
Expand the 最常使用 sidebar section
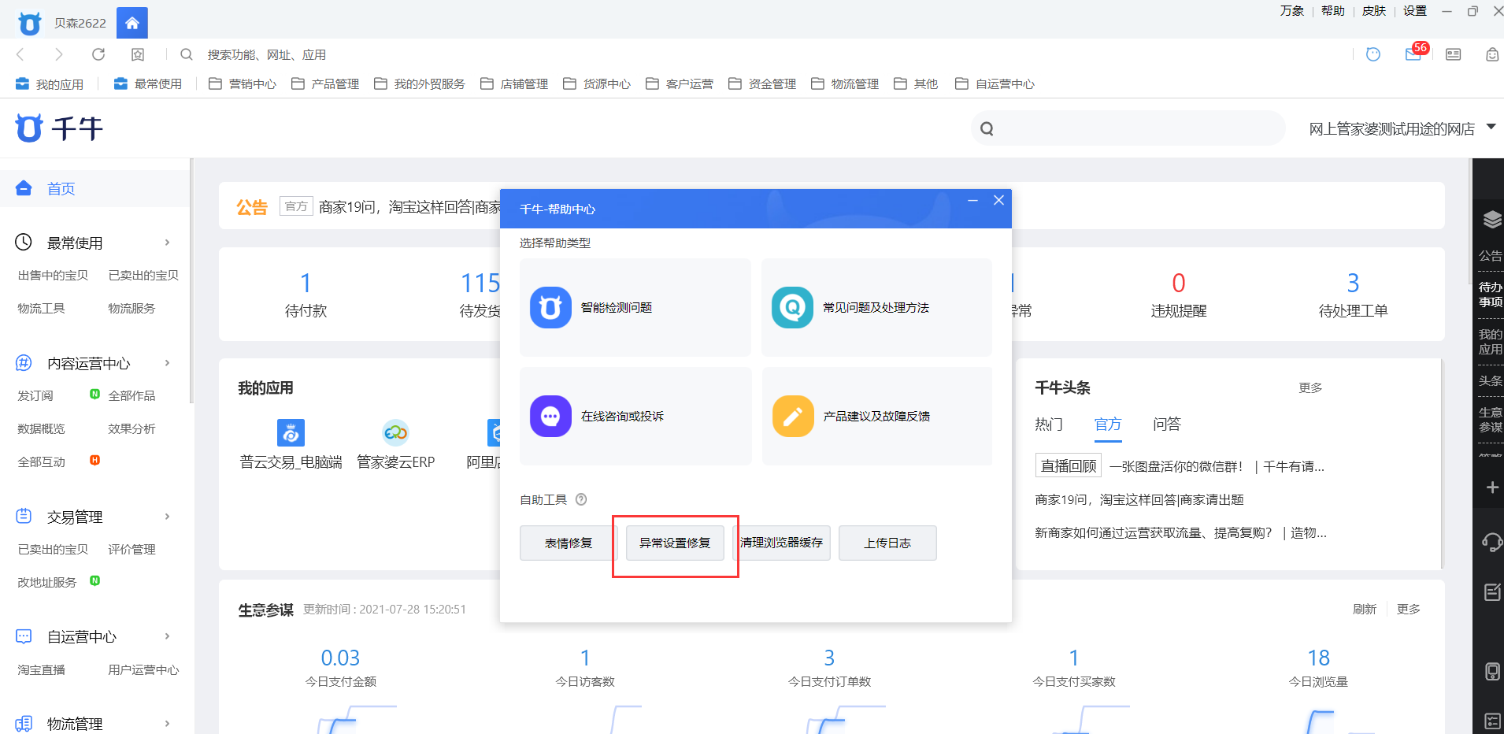[167, 243]
